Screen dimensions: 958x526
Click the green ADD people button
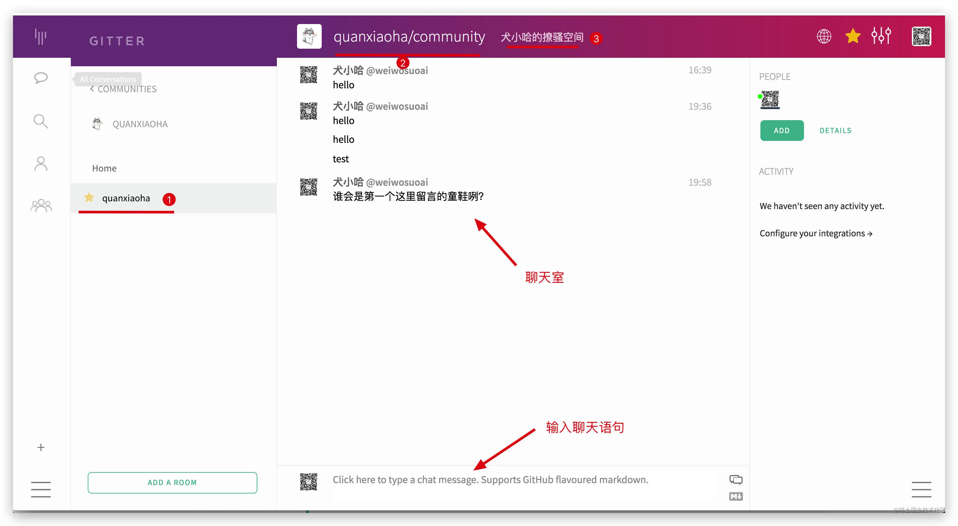click(782, 131)
